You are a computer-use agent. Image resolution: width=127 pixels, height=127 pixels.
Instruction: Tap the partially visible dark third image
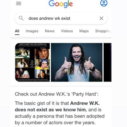click(107, 62)
